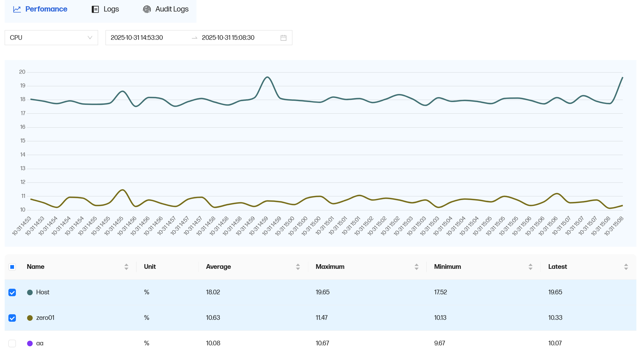
Task: Click the Audit Logs fingerprint icon
Action: coord(147,9)
